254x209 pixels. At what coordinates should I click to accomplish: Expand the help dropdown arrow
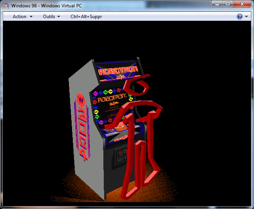pos(246,17)
